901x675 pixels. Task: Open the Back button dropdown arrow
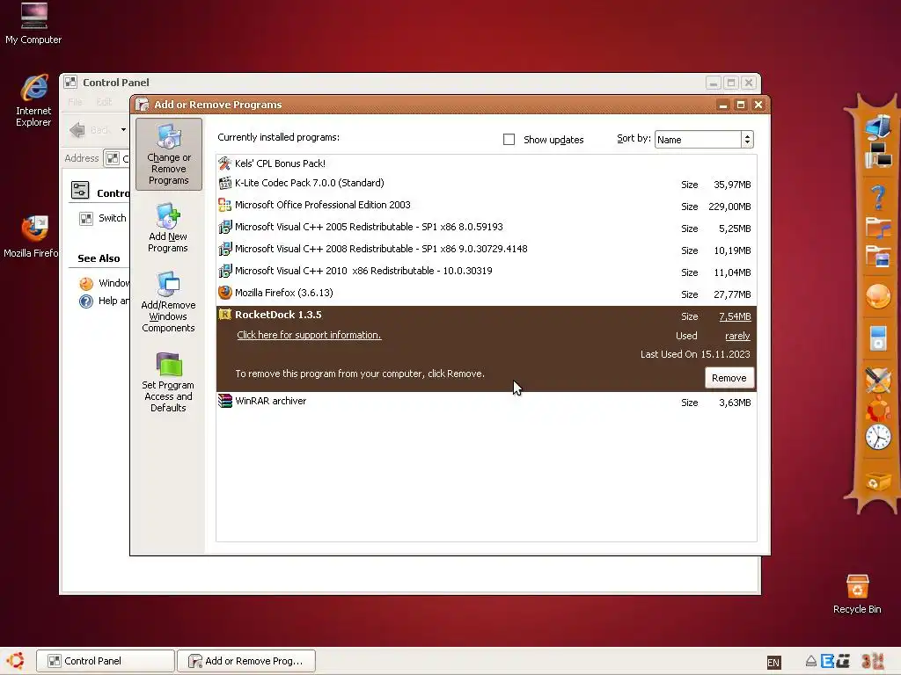click(123, 130)
